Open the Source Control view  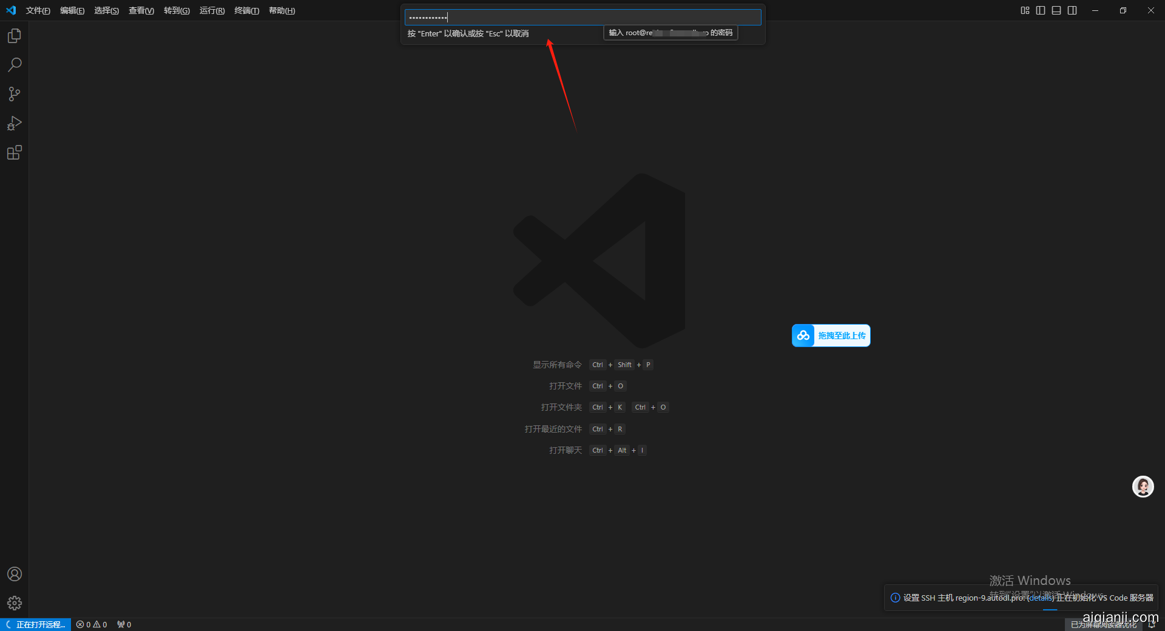15,94
